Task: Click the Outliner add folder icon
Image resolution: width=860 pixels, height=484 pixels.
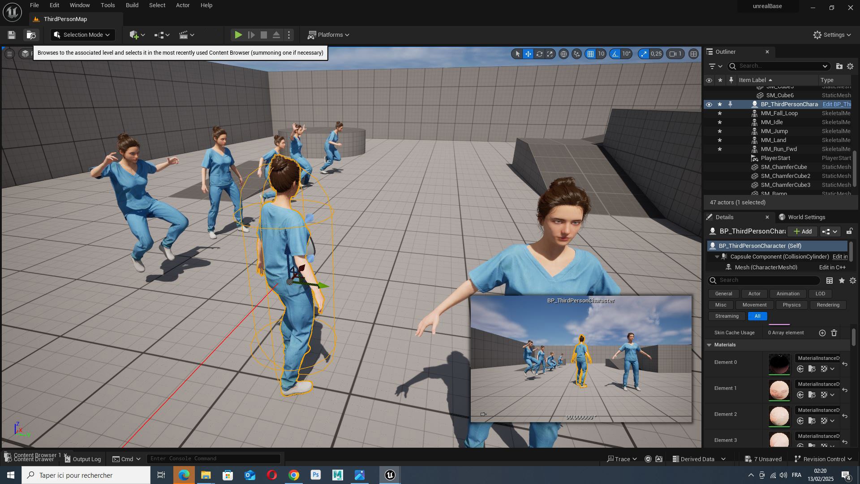Action: coord(839,66)
